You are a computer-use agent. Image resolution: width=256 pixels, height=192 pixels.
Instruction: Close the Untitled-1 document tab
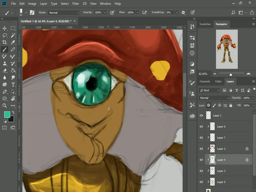click(x=74, y=21)
